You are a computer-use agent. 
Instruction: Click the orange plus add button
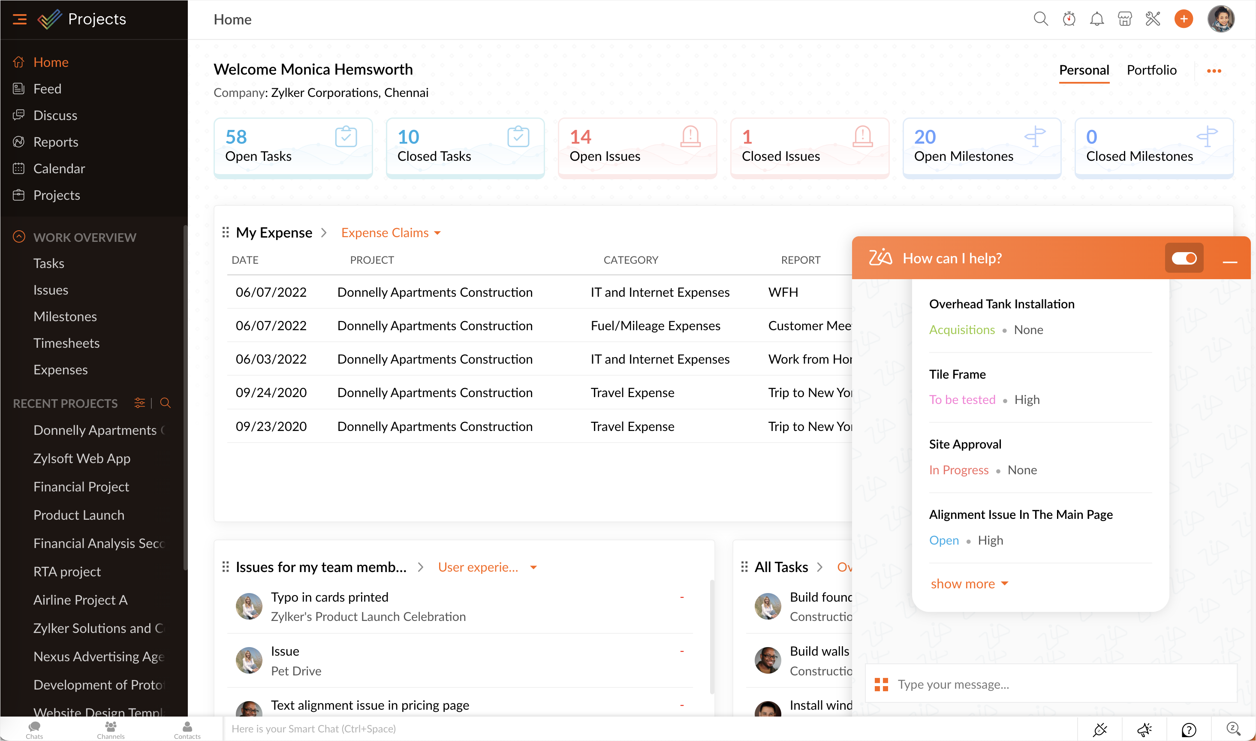1183,19
